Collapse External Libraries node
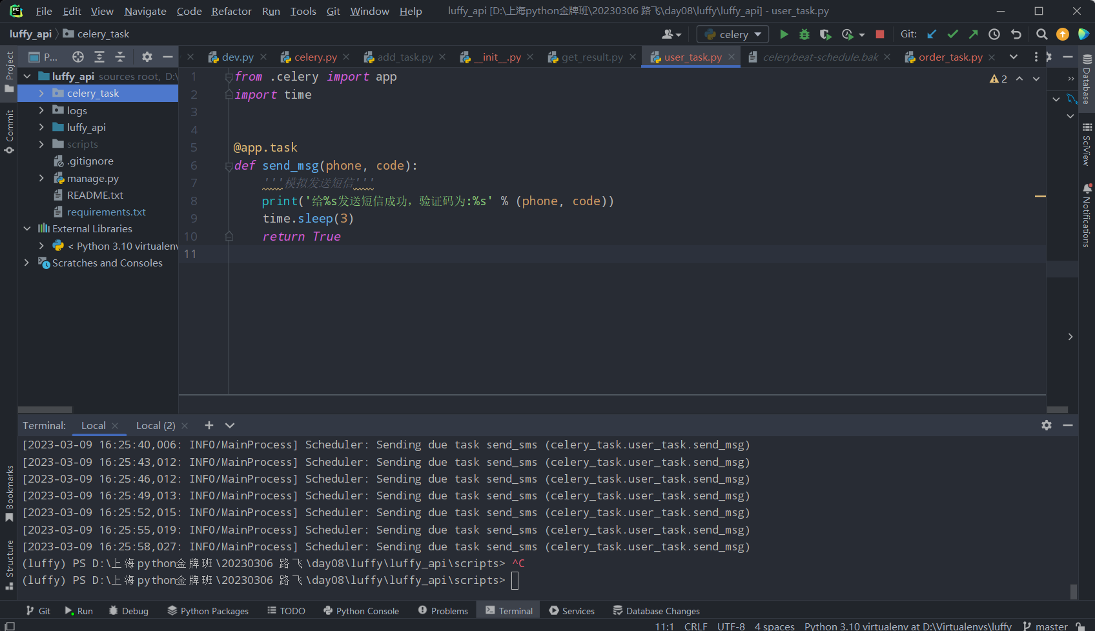1095x631 pixels. [x=27, y=228]
